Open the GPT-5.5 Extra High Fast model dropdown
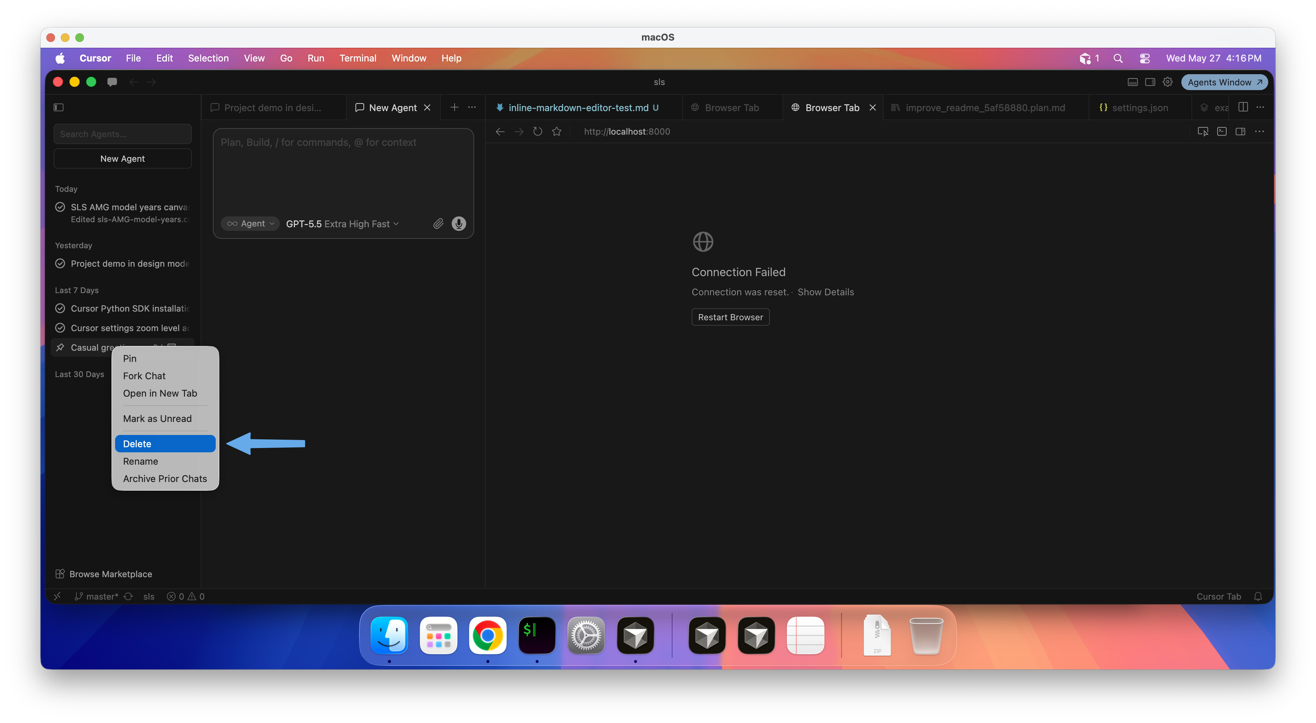The image size is (1316, 723). coord(342,224)
